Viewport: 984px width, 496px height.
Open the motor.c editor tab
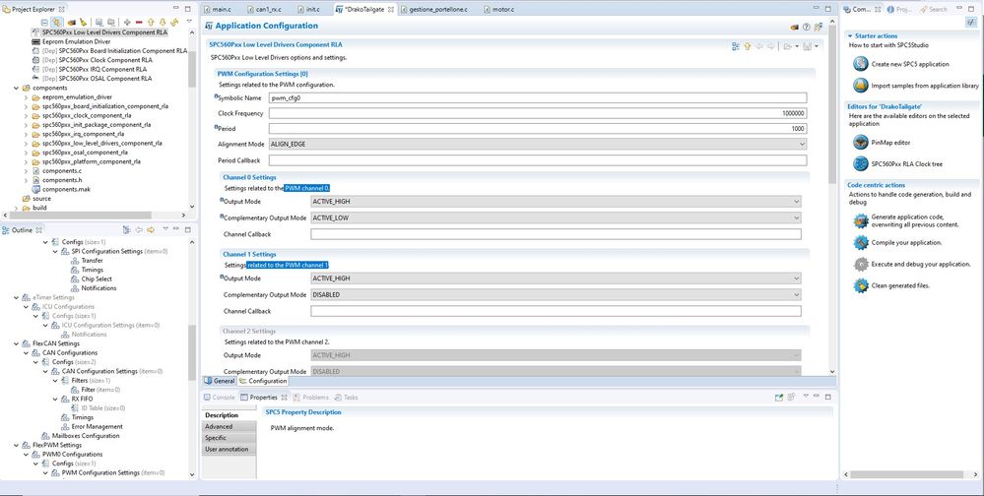503,10
